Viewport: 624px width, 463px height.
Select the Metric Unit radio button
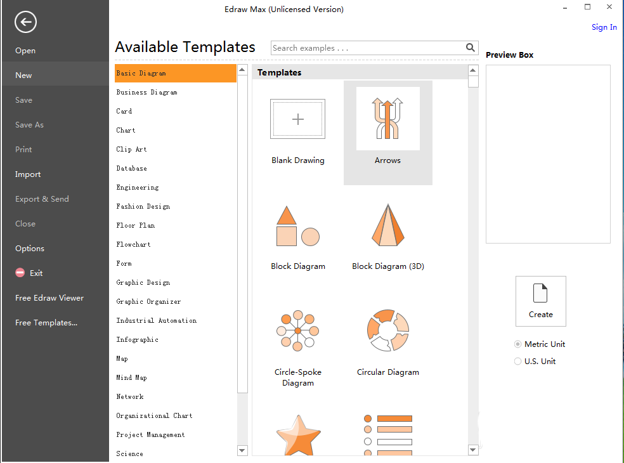[517, 344]
